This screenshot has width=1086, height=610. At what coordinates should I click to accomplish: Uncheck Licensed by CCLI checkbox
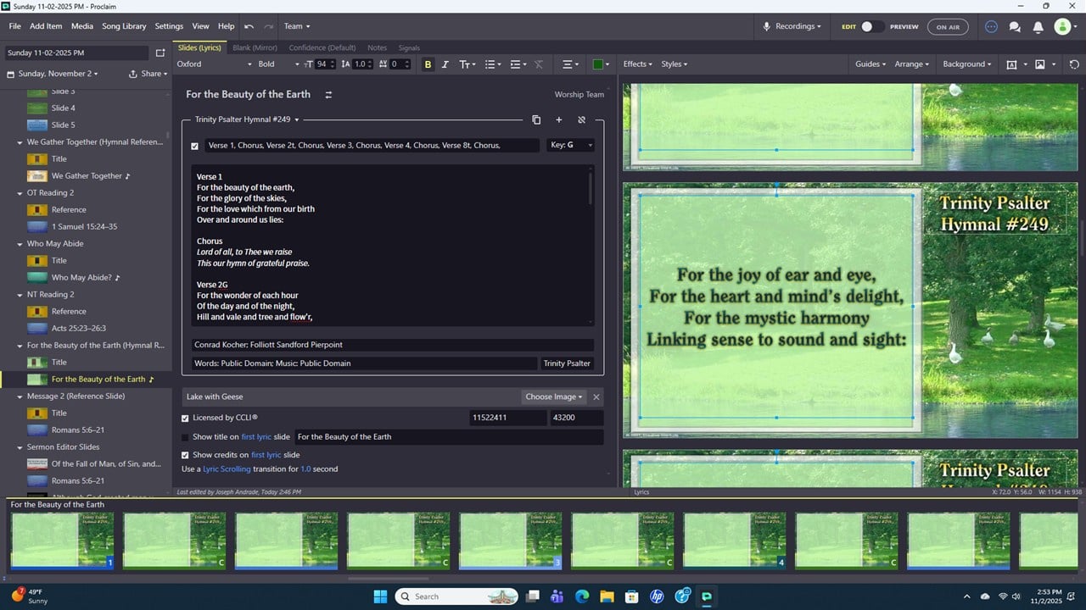pyautogui.click(x=185, y=418)
